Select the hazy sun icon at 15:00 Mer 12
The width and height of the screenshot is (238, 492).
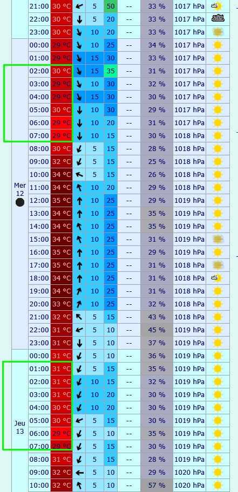tap(217, 239)
